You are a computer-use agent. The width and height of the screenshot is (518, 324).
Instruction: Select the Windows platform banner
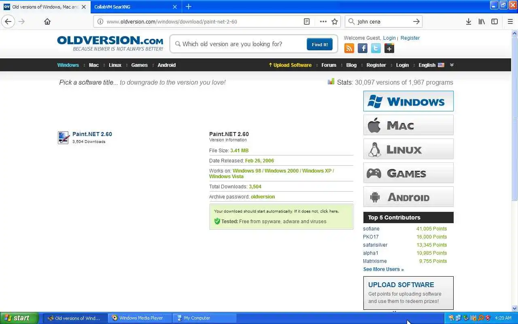click(x=408, y=101)
